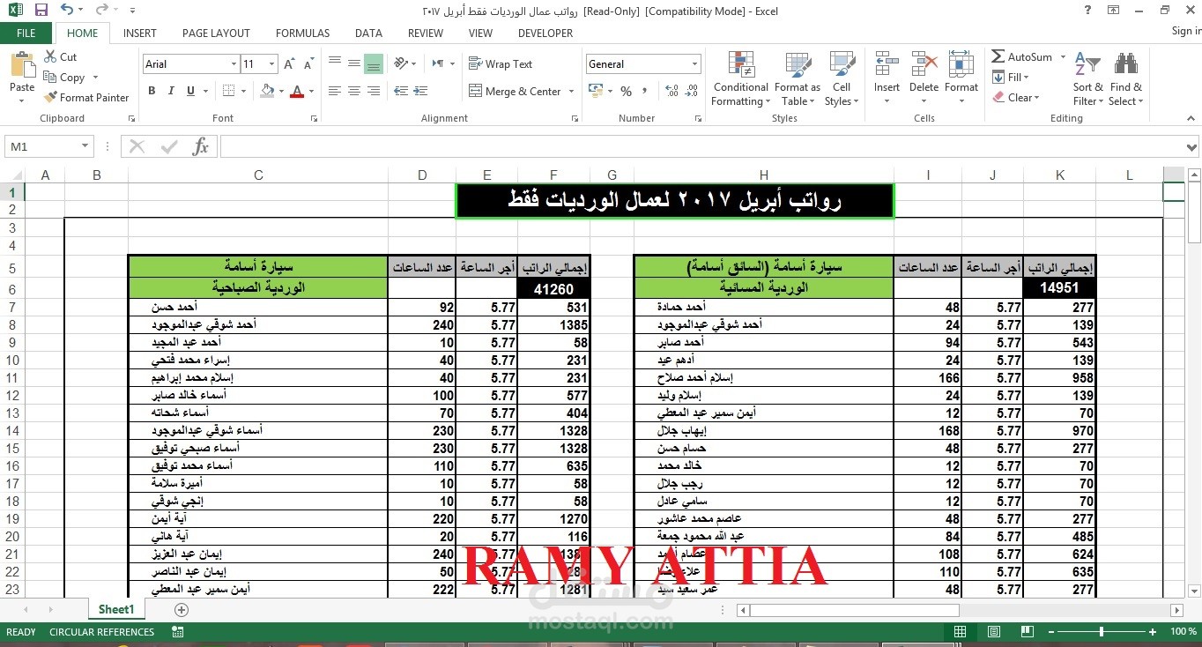Expand the Borders dropdown arrow

click(244, 91)
